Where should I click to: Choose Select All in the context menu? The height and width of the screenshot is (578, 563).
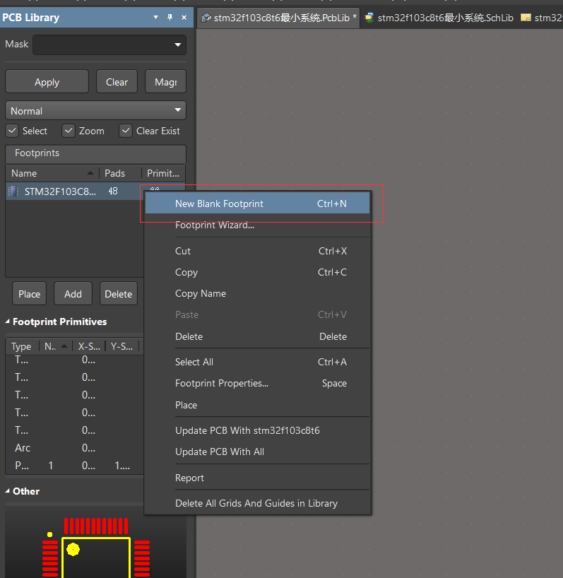(x=257, y=362)
